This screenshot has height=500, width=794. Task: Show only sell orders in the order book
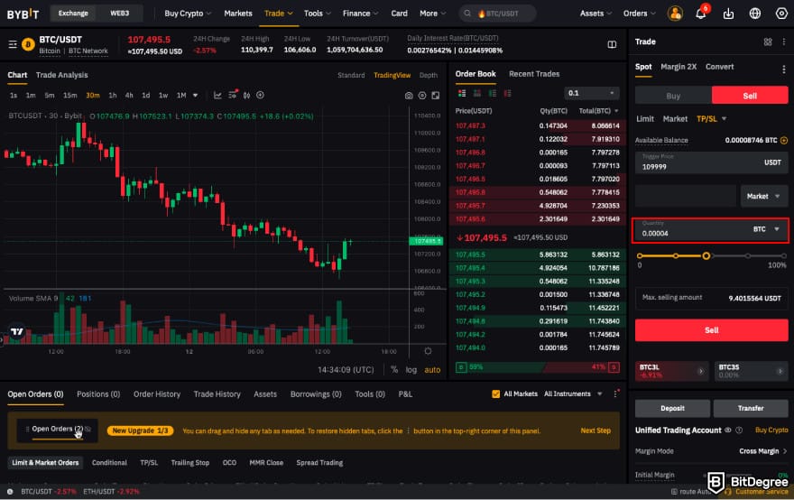[507, 93]
